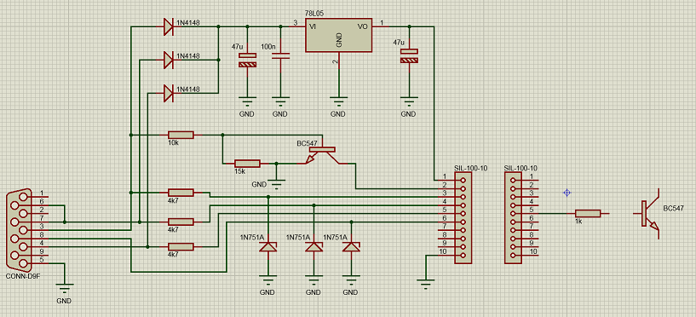
Task: Select the 78L05 voltage regulator body
Action: pyautogui.click(x=338, y=35)
